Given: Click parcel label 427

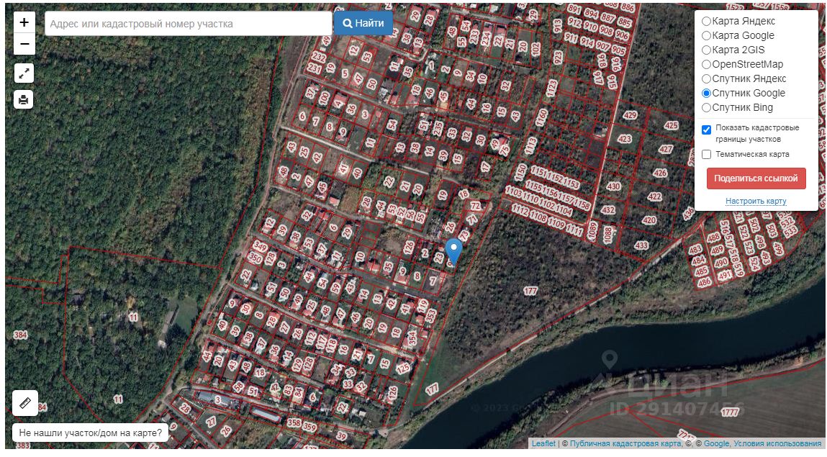Looking at the screenshot, I should (x=666, y=149).
